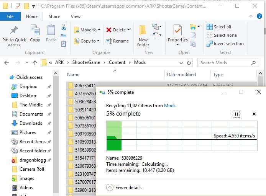This screenshot has height=196, width=266.
Task: Open Pictures in the navigation pane
Action: 28,132
